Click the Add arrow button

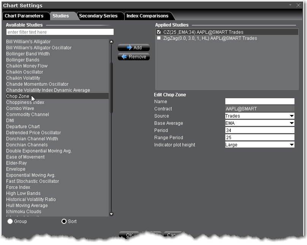133,48
